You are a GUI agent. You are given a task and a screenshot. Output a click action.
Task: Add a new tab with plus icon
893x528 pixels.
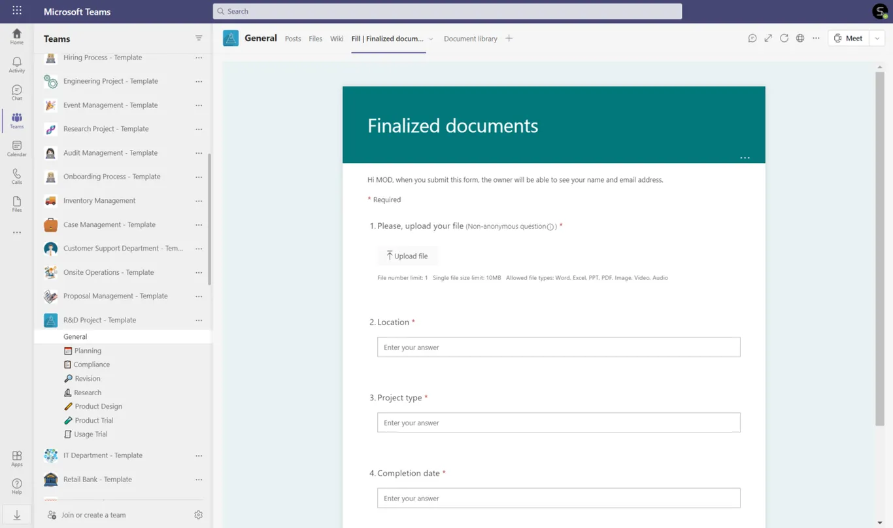(509, 38)
